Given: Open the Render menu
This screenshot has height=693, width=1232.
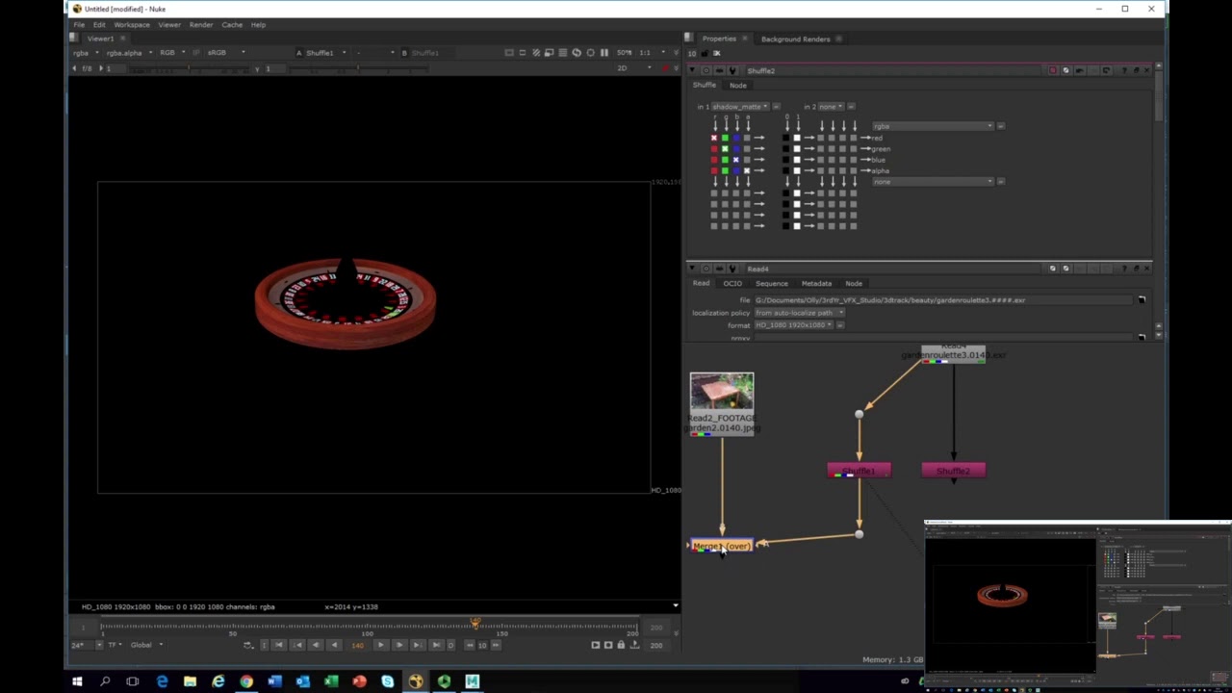Looking at the screenshot, I should (x=201, y=24).
